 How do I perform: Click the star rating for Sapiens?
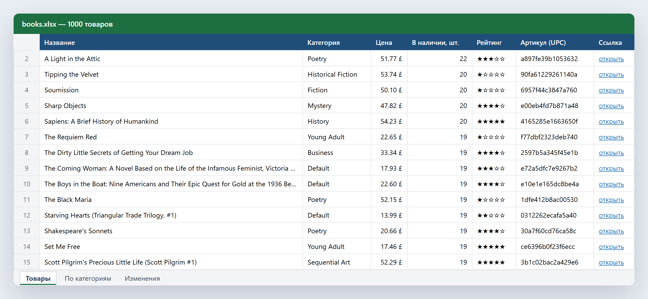click(x=491, y=121)
